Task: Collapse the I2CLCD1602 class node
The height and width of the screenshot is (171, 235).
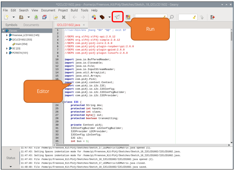Action: pos(7,40)
